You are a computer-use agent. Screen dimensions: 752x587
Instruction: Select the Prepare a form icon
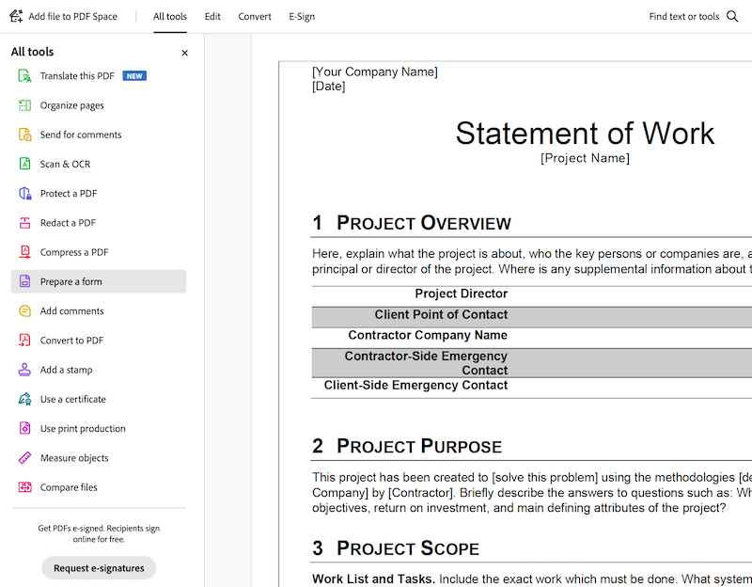tap(24, 281)
